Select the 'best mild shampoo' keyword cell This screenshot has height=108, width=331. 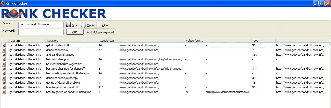[57, 59]
